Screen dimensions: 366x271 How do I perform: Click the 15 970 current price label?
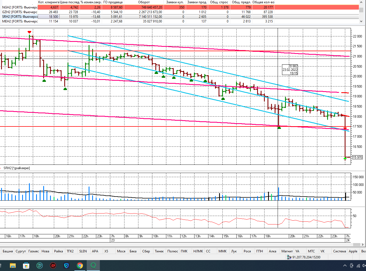pyautogui.click(x=357, y=157)
